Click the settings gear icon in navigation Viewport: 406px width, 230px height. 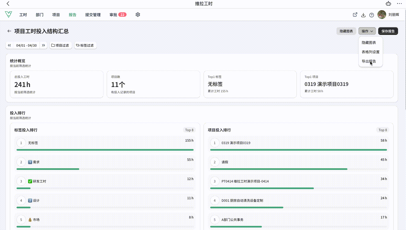click(x=138, y=15)
